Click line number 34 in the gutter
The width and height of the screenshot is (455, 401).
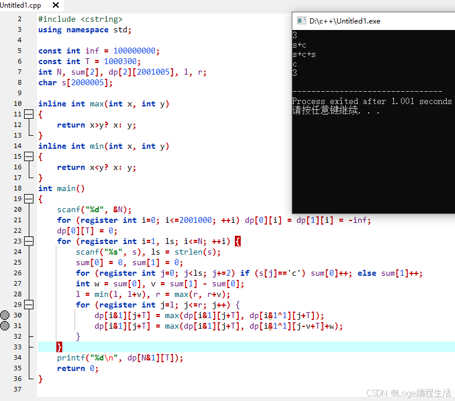pyautogui.click(x=17, y=357)
